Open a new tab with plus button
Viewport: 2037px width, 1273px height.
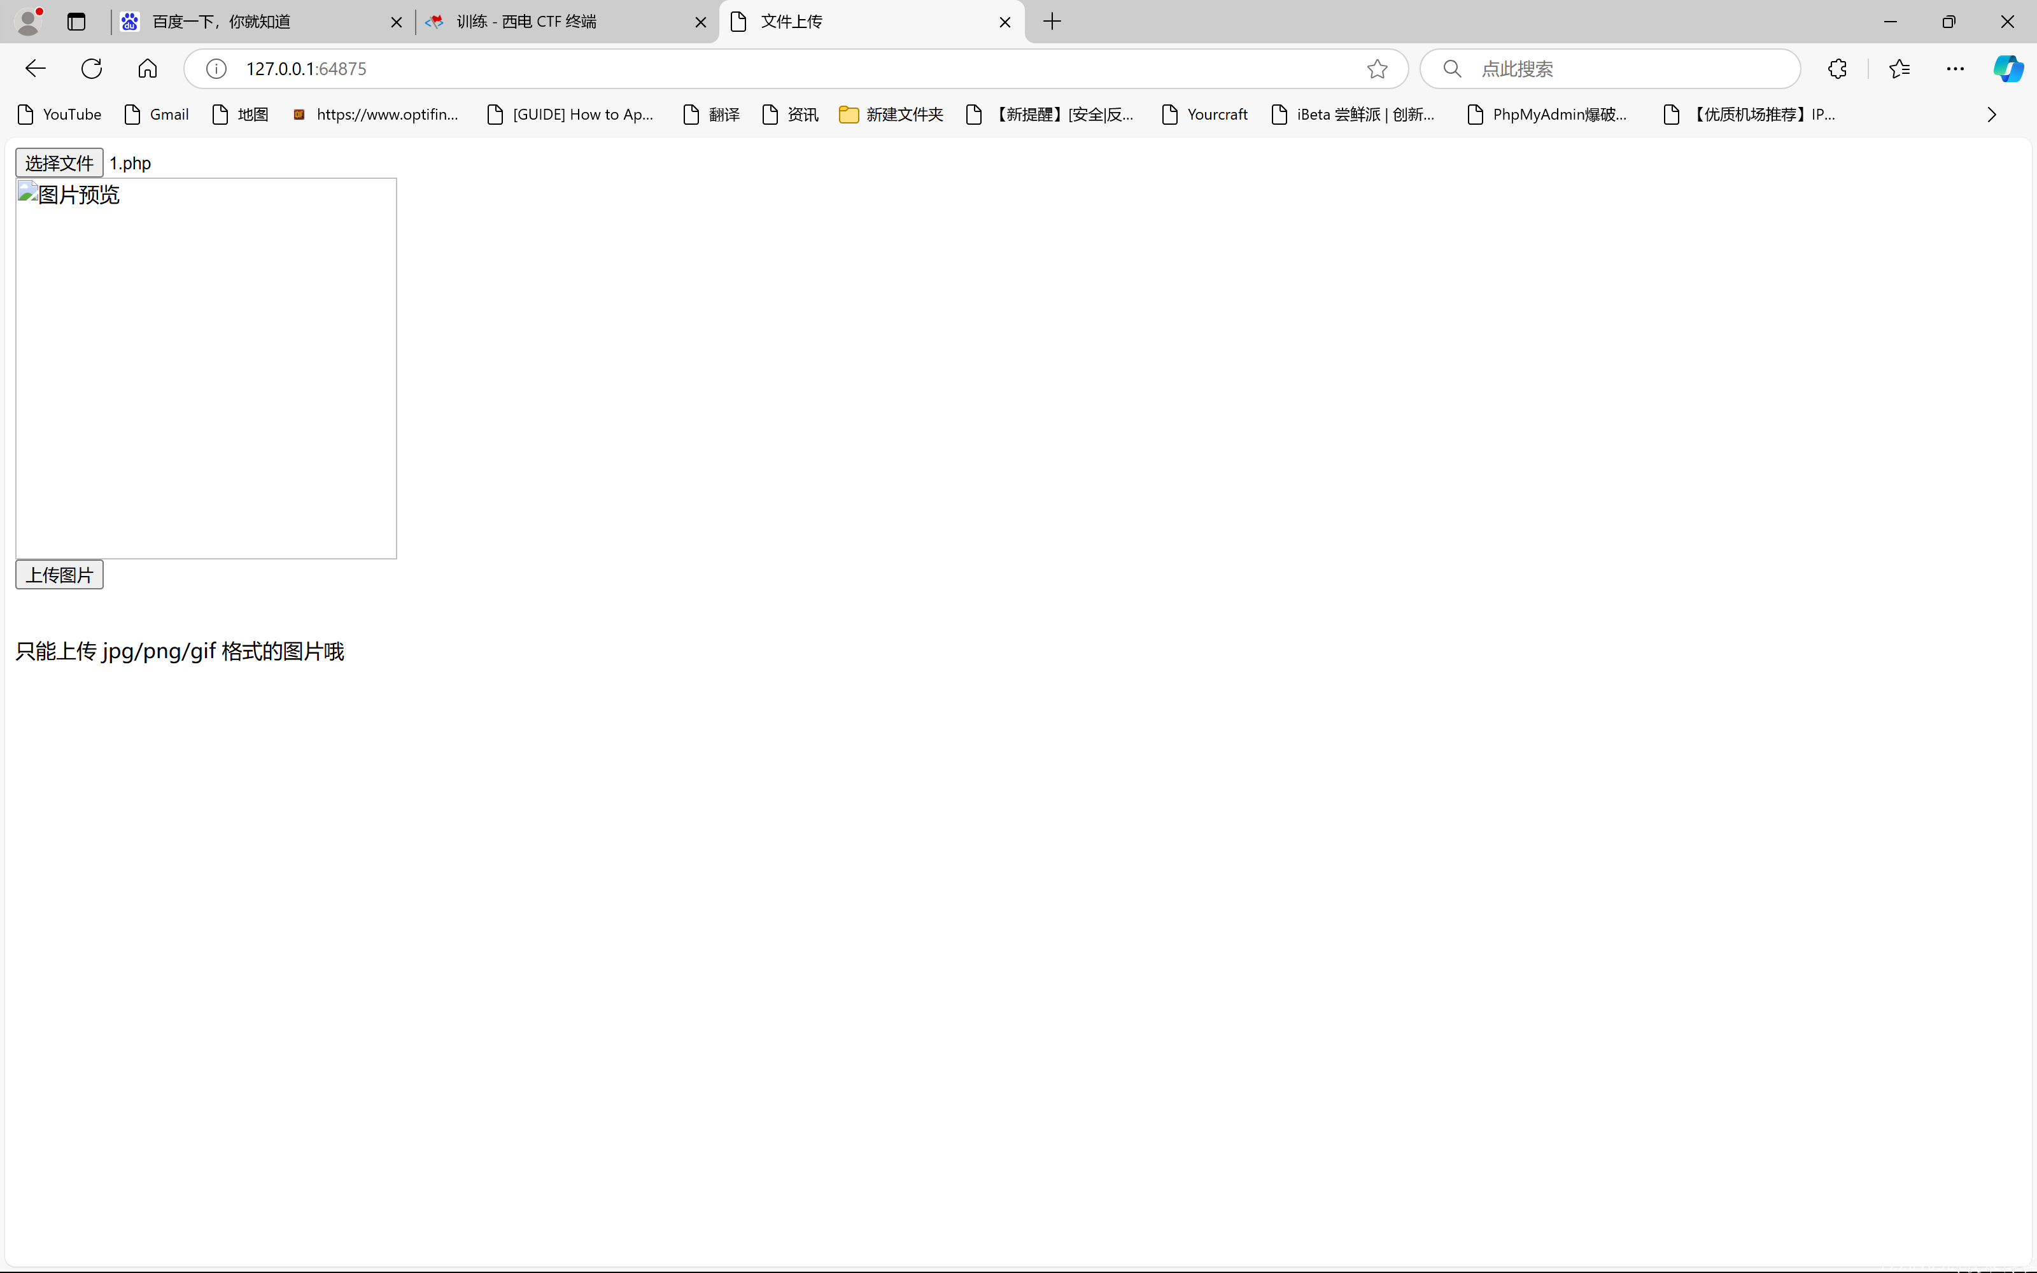1052,22
